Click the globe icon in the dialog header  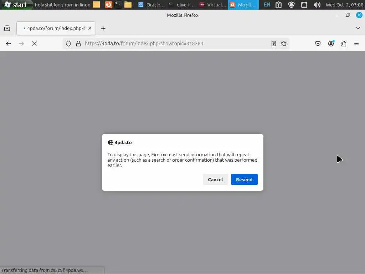tap(110, 142)
